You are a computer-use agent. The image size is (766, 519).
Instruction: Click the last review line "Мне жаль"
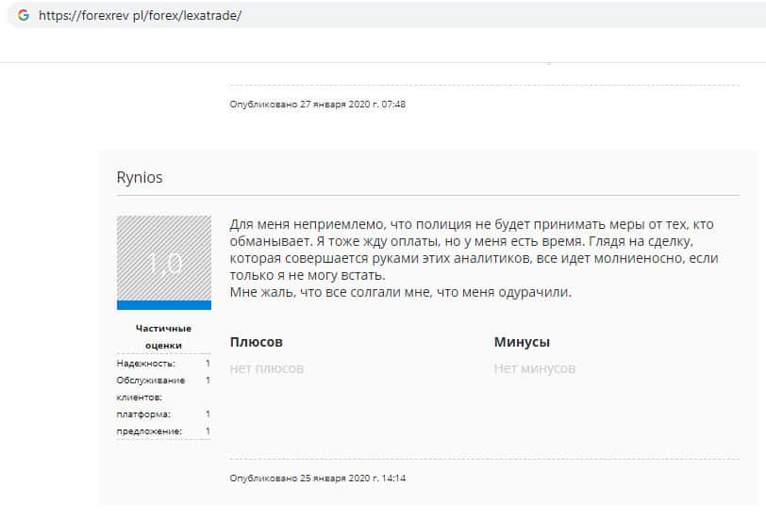[x=400, y=292]
